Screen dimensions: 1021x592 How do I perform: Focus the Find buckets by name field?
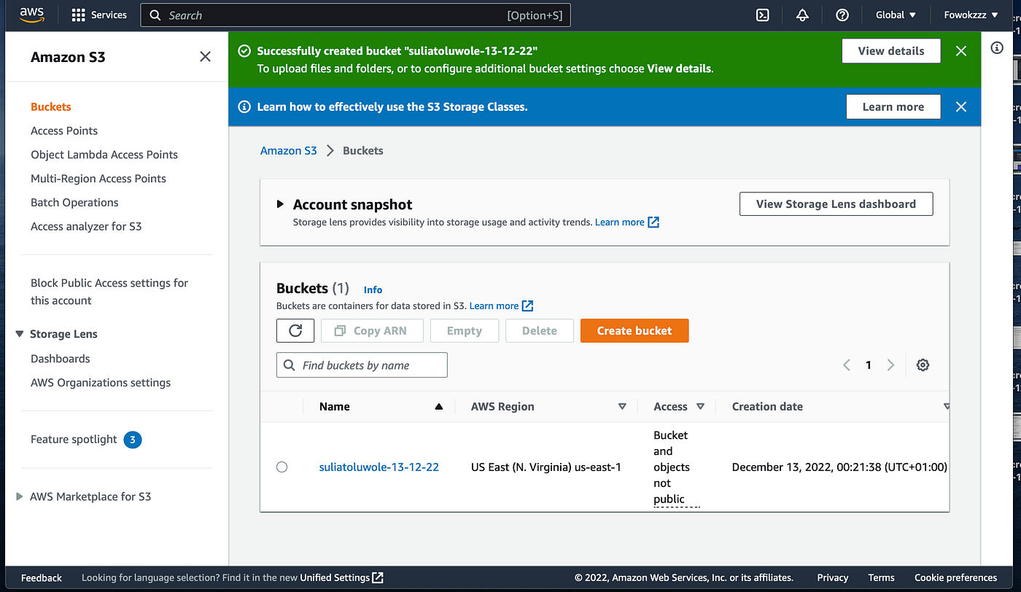[x=362, y=365]
